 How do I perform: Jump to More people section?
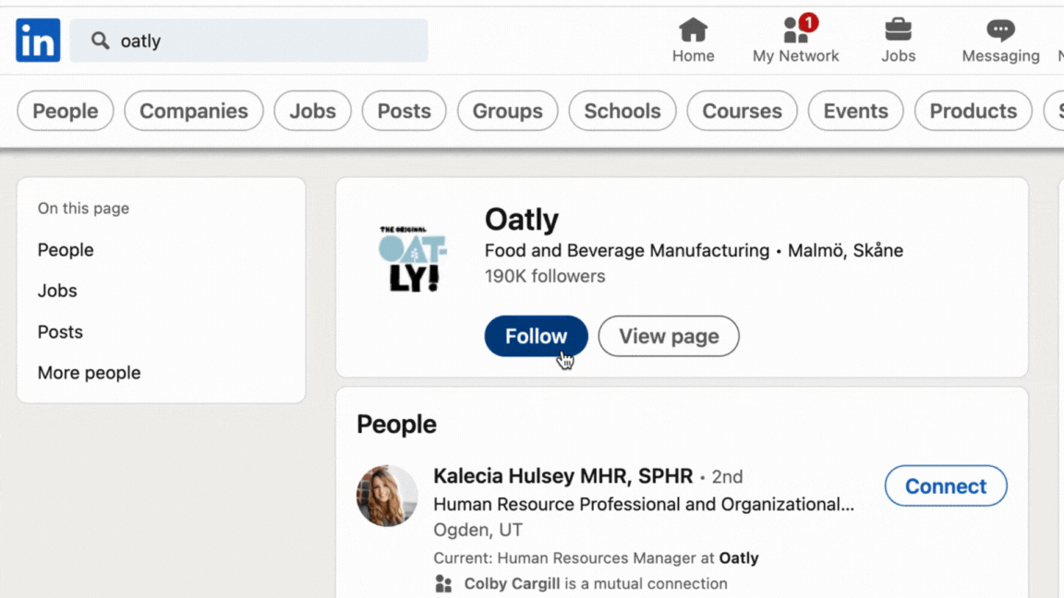coord(89,373)
